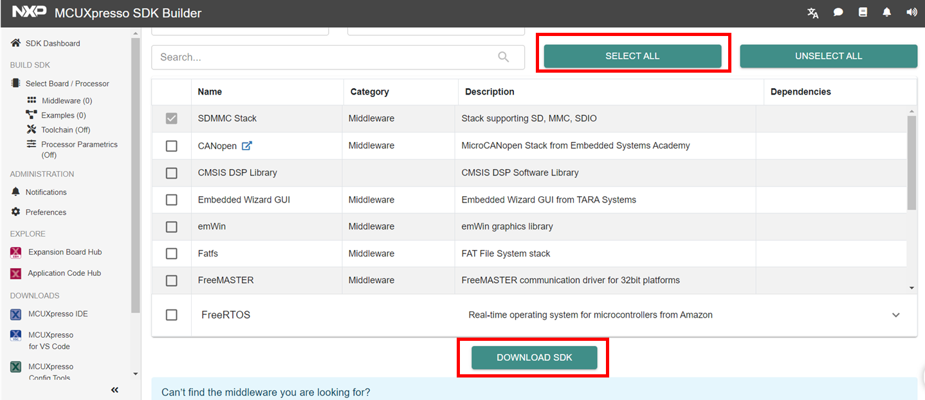925x400 pixels.
Task: Click the announcements speaker icon
Action: pyautogui.click(x=911, y=12)
